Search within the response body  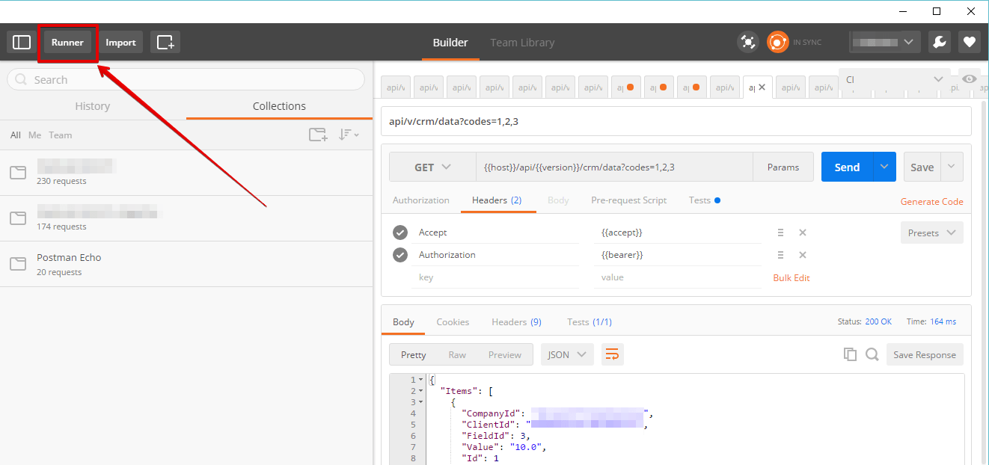872,354
